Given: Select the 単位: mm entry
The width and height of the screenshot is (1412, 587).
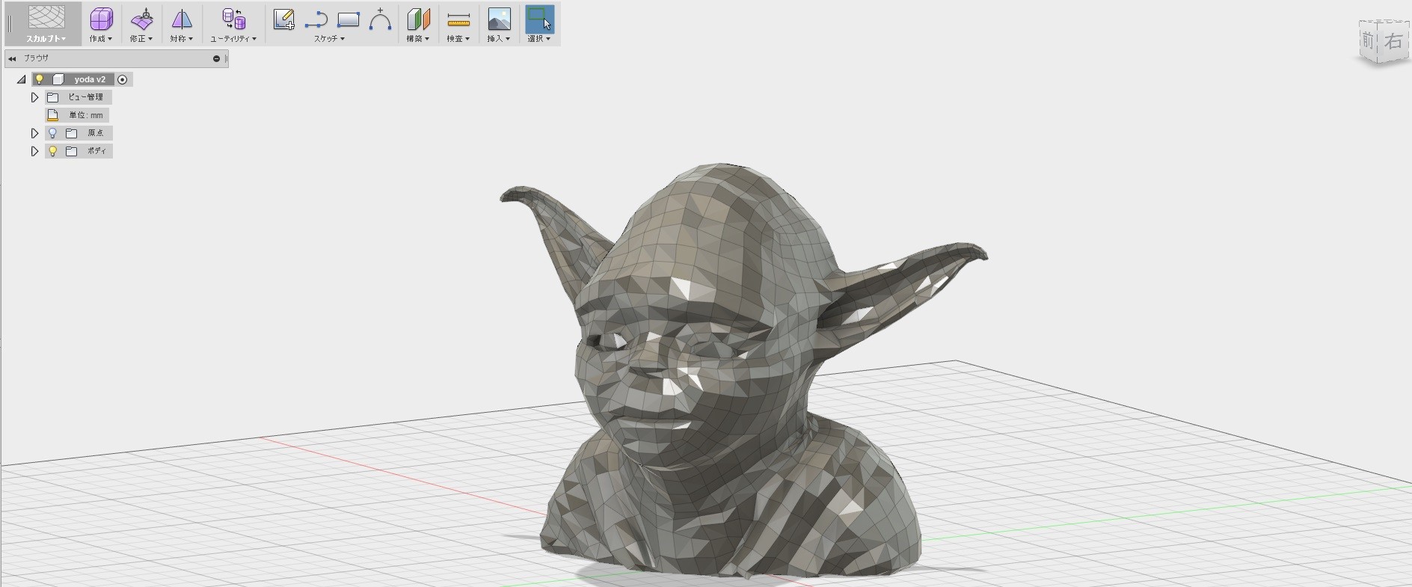Looking at the screenshot, I should pos(77,115).
